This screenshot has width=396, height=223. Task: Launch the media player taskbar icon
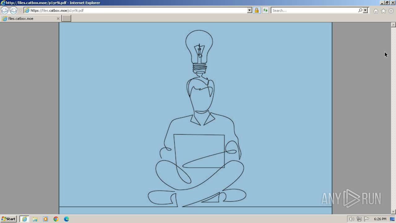click(45, 219)
